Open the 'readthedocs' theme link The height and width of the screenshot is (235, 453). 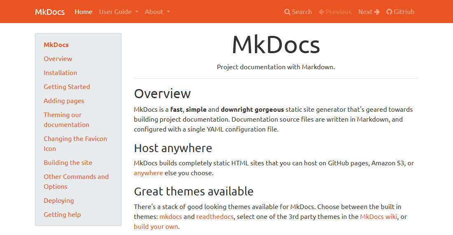point(215,217)
